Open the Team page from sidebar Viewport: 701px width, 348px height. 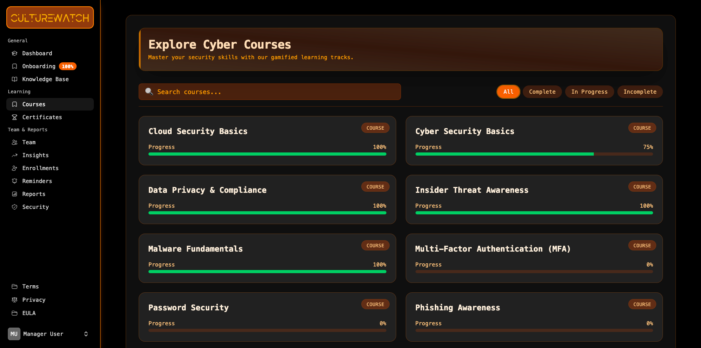tap(29, 142)
